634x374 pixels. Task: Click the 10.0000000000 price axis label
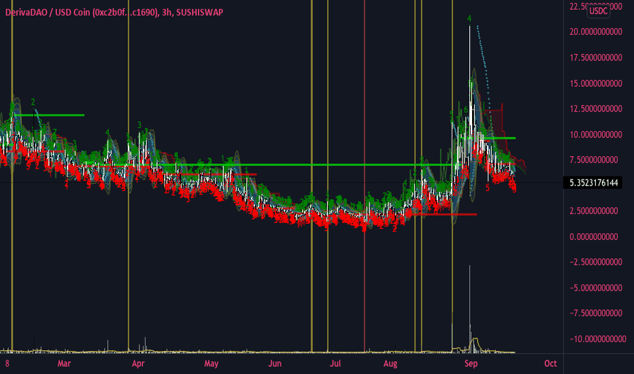(596, 135)
